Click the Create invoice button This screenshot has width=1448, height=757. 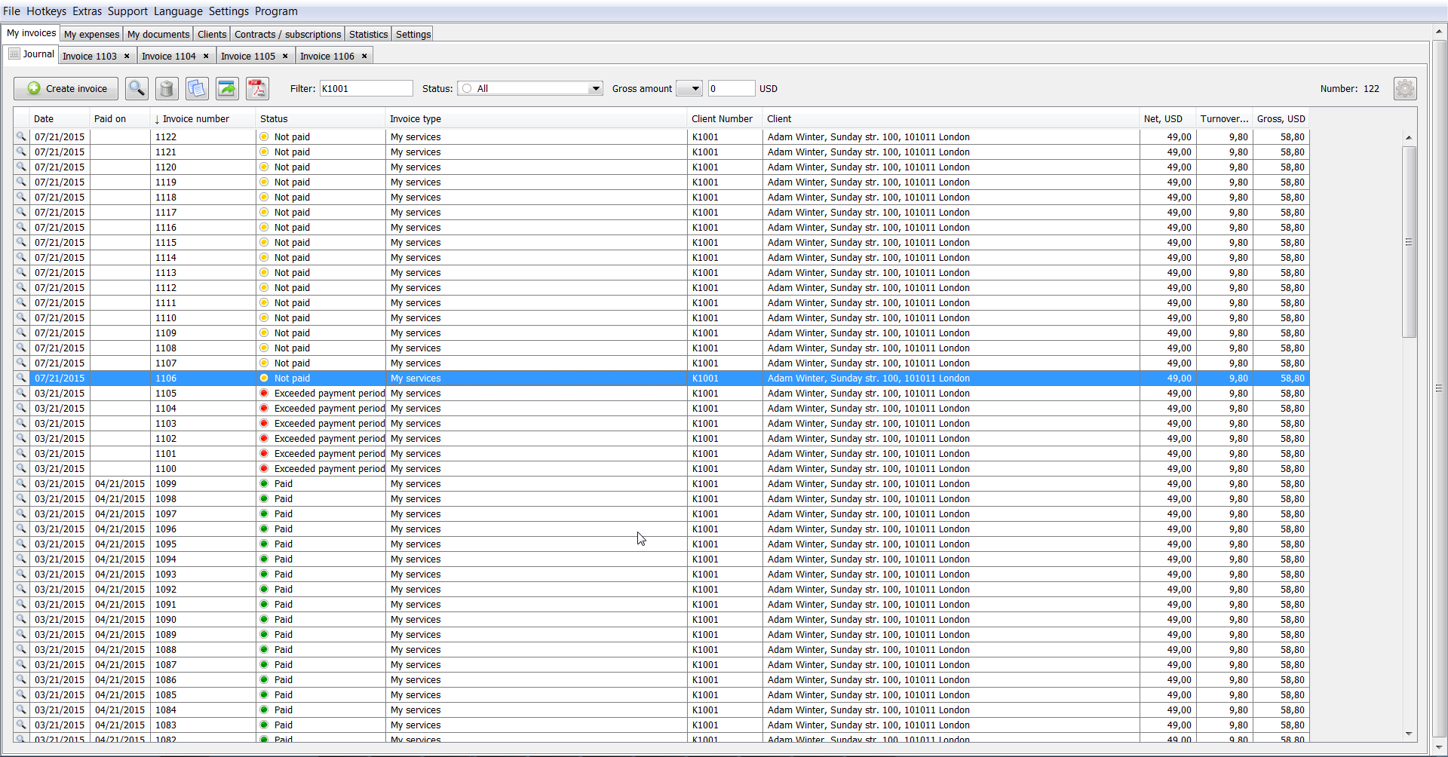[66, 89]
